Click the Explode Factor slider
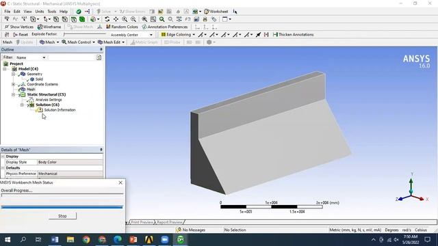The height and width of the screenshot is (246, 438). [x=85, y=34]
